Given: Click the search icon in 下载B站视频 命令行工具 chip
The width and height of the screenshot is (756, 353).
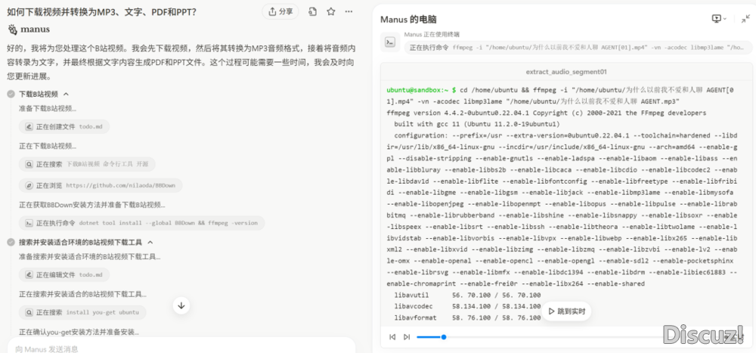Looking at the screenshot, I should pyautogui.click(x=29, y=164).
